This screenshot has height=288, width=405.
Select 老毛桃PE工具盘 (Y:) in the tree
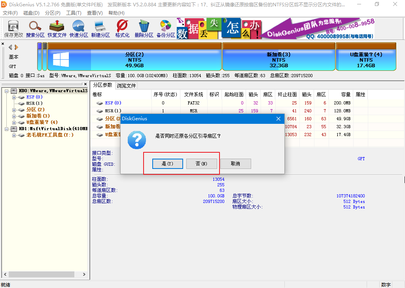[50, 135]
